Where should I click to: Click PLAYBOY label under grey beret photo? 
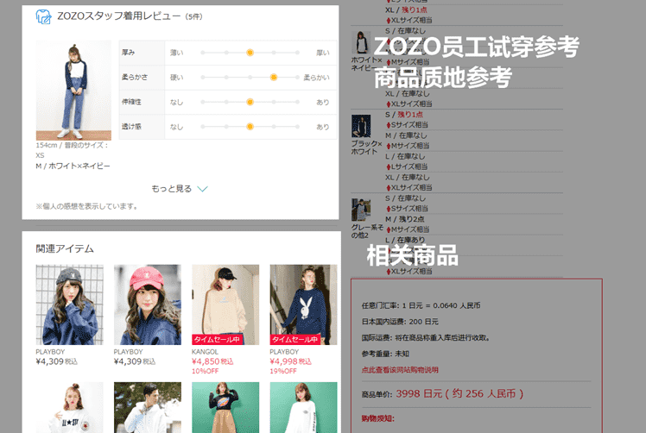50,352
